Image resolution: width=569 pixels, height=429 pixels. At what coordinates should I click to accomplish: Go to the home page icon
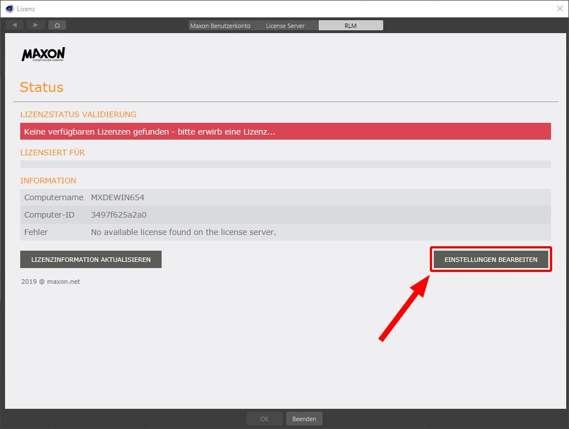tap(57, 25)
